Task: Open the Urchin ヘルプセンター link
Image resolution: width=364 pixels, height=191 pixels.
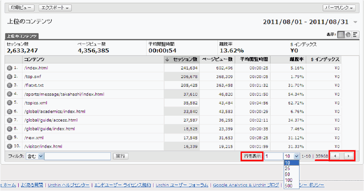Action: coord(68,185)
